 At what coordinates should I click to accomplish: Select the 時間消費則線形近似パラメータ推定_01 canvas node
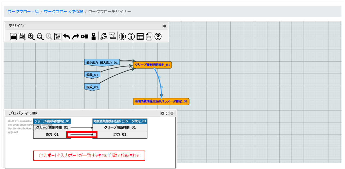click(161, 101)
